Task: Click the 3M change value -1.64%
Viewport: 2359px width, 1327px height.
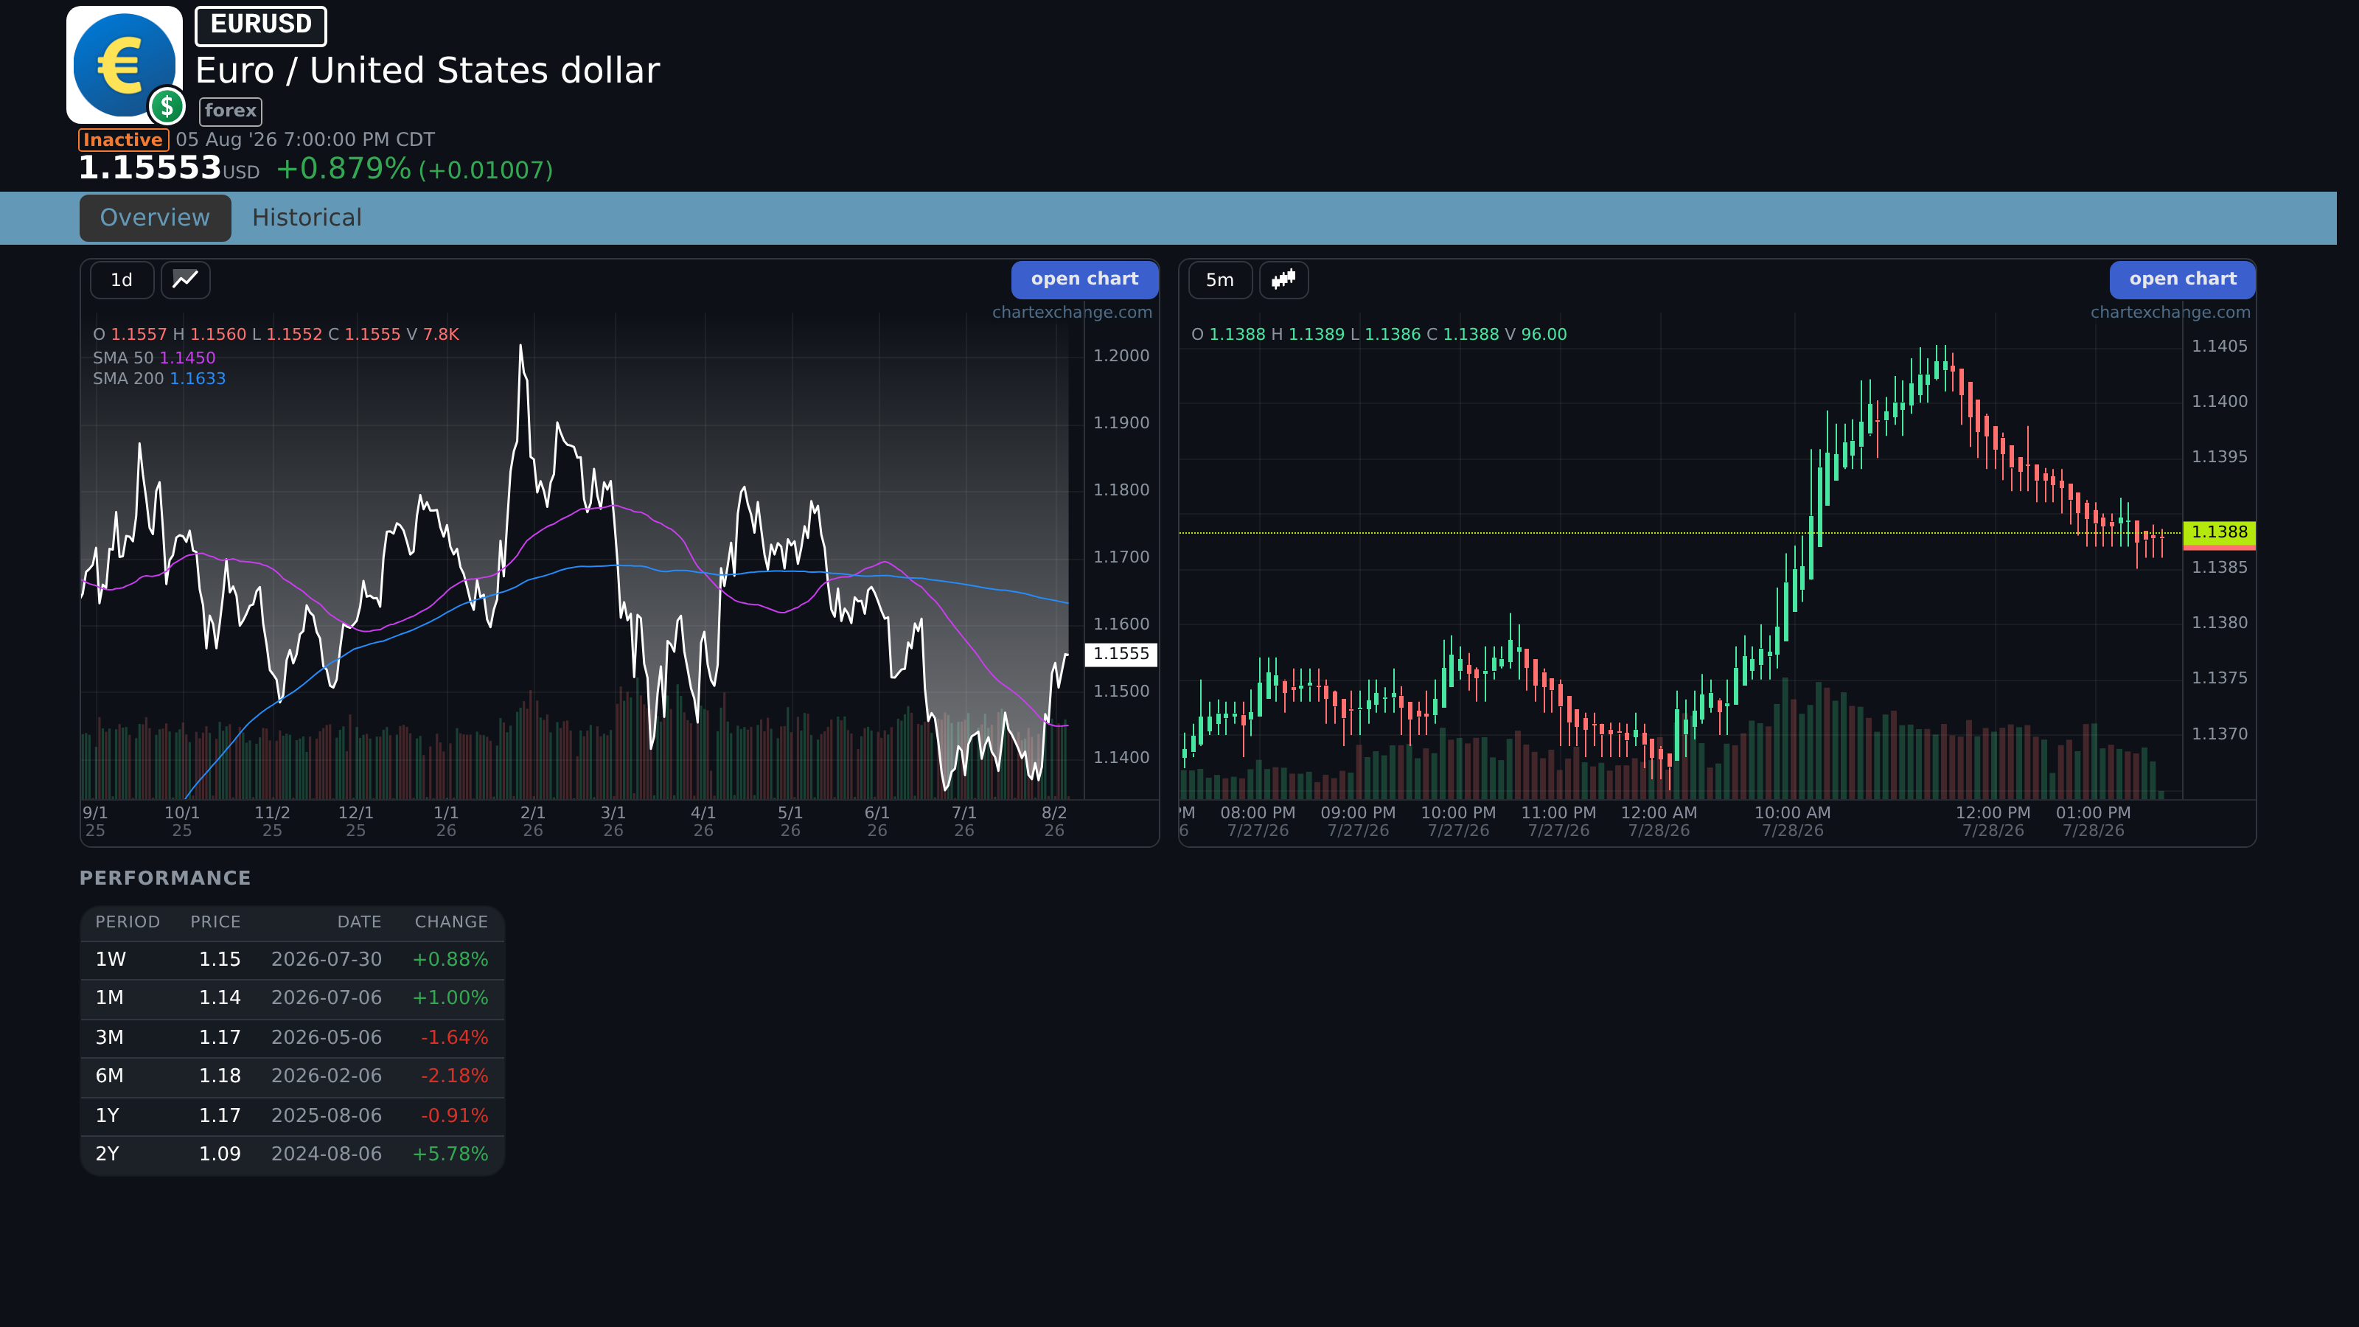Action: pos(454,1037)
